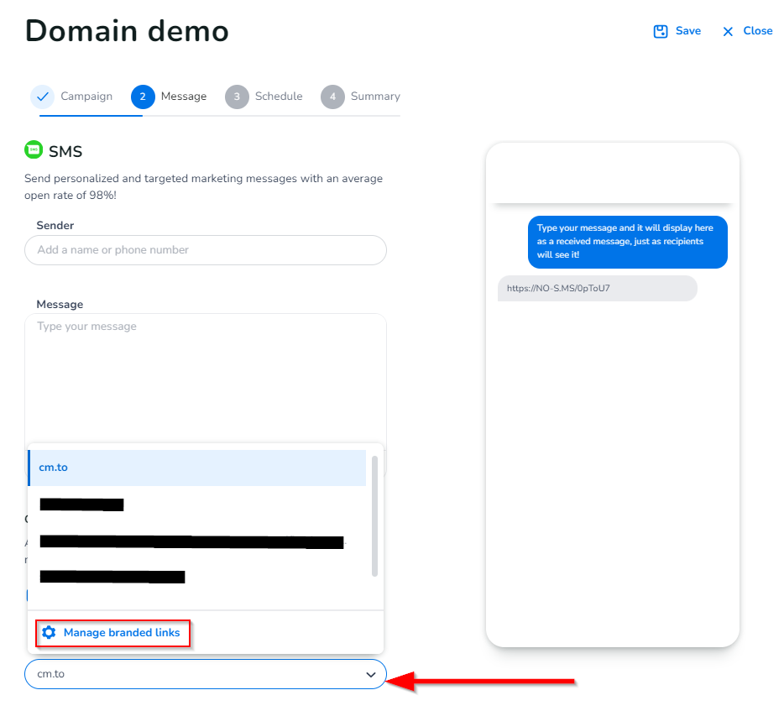Click the Close text button
This screenshot has height=711, width=784.
pos(757,31)
